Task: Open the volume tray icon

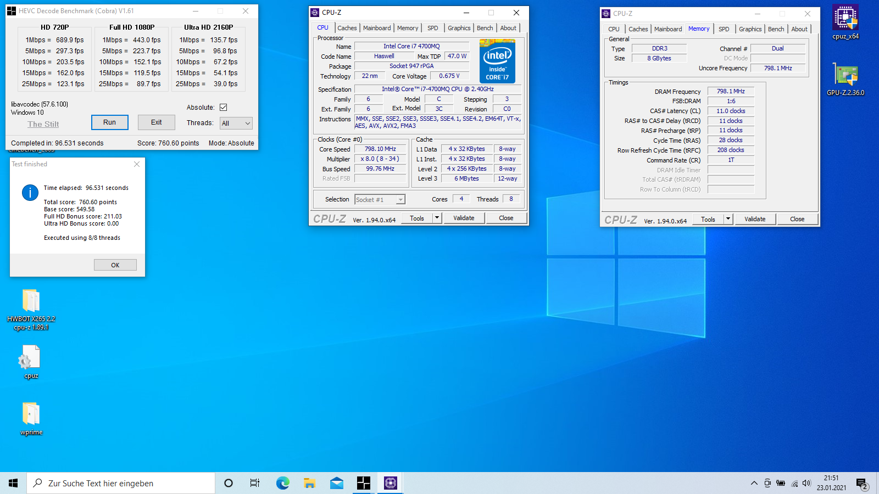Action: pos(806,483)
